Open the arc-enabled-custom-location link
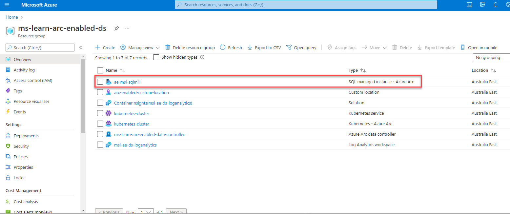 coord(141,92)
